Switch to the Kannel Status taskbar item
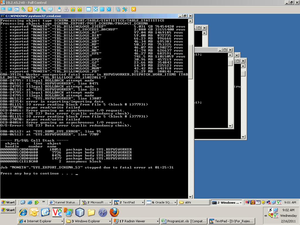 pyautogui.click(x=64, y=202)
